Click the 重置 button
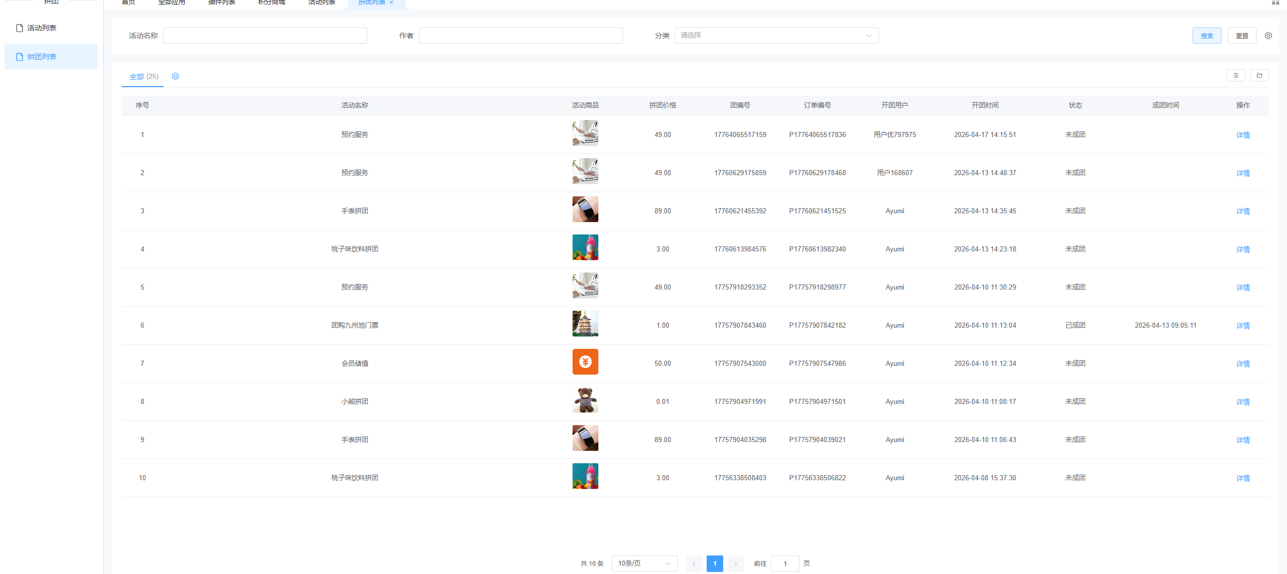 coord(1242,36)
